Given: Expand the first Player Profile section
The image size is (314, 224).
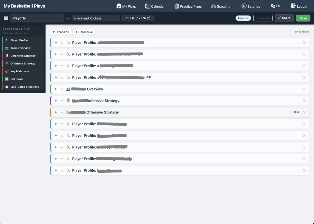Looking at the screenshot, I should (56, 42).
